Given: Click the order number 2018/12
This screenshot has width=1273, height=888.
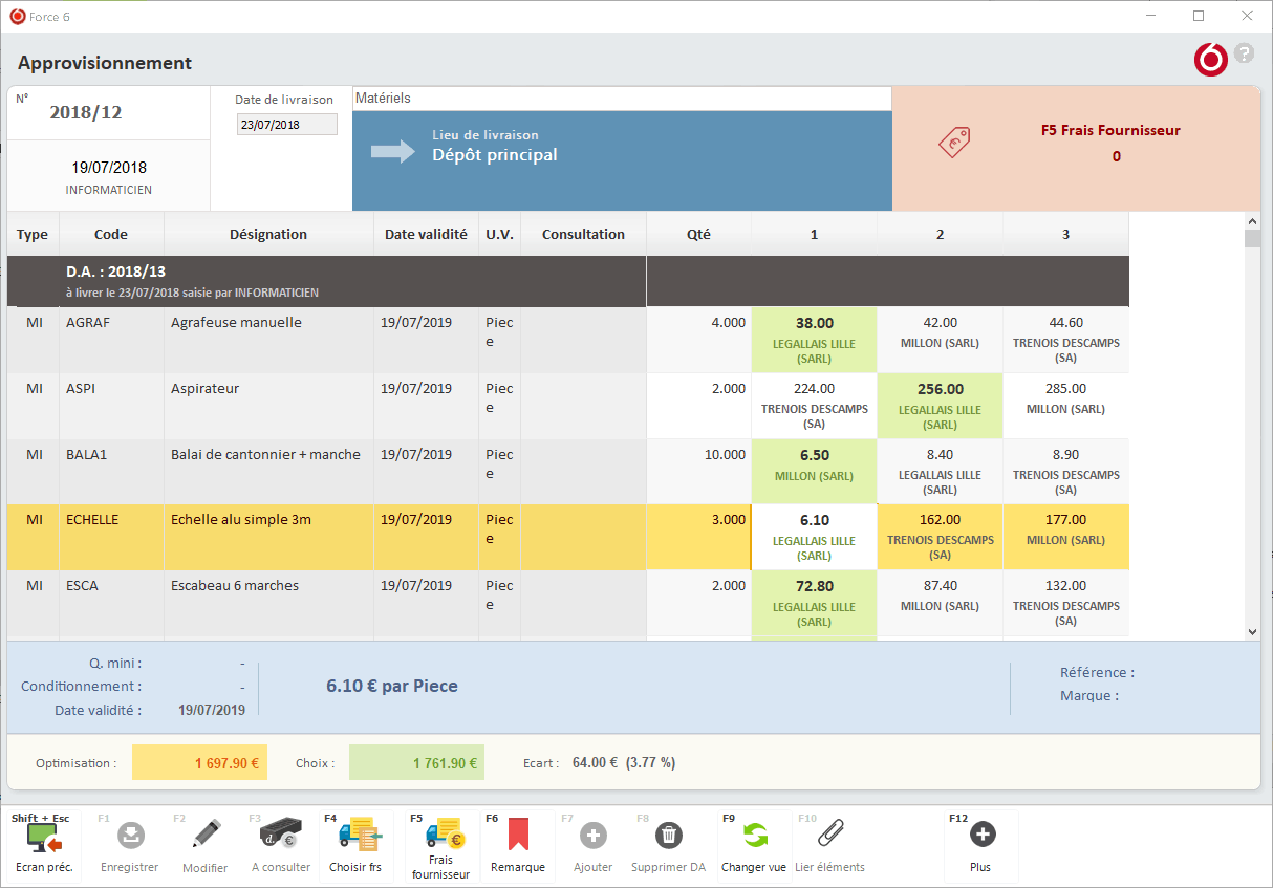Looking at the screenshot, I should 86,113.
